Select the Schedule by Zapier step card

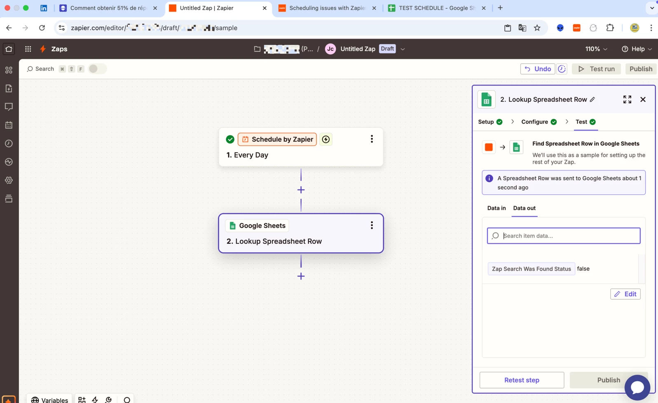tap(301, 147)
